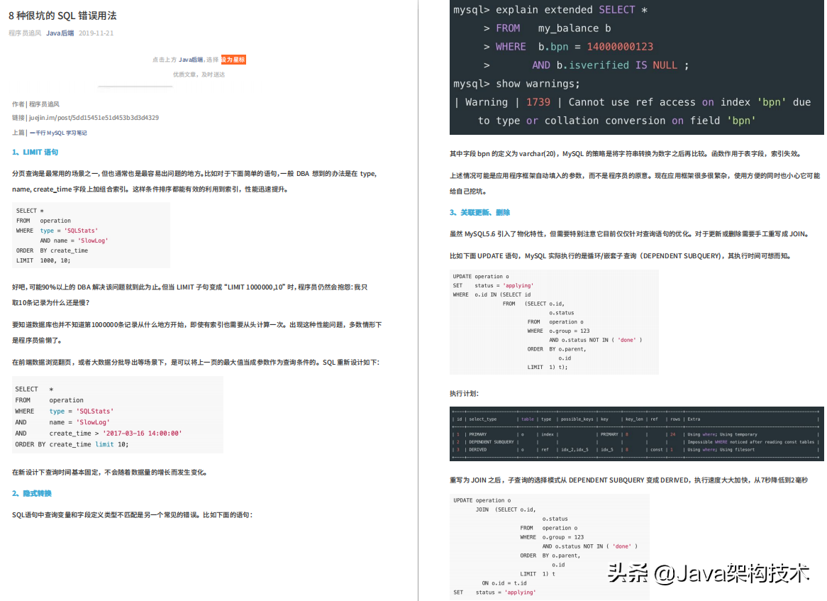
Task: Click 'AND name = 'SlowLog'' in first SELECT block
Action: point(74,241)
